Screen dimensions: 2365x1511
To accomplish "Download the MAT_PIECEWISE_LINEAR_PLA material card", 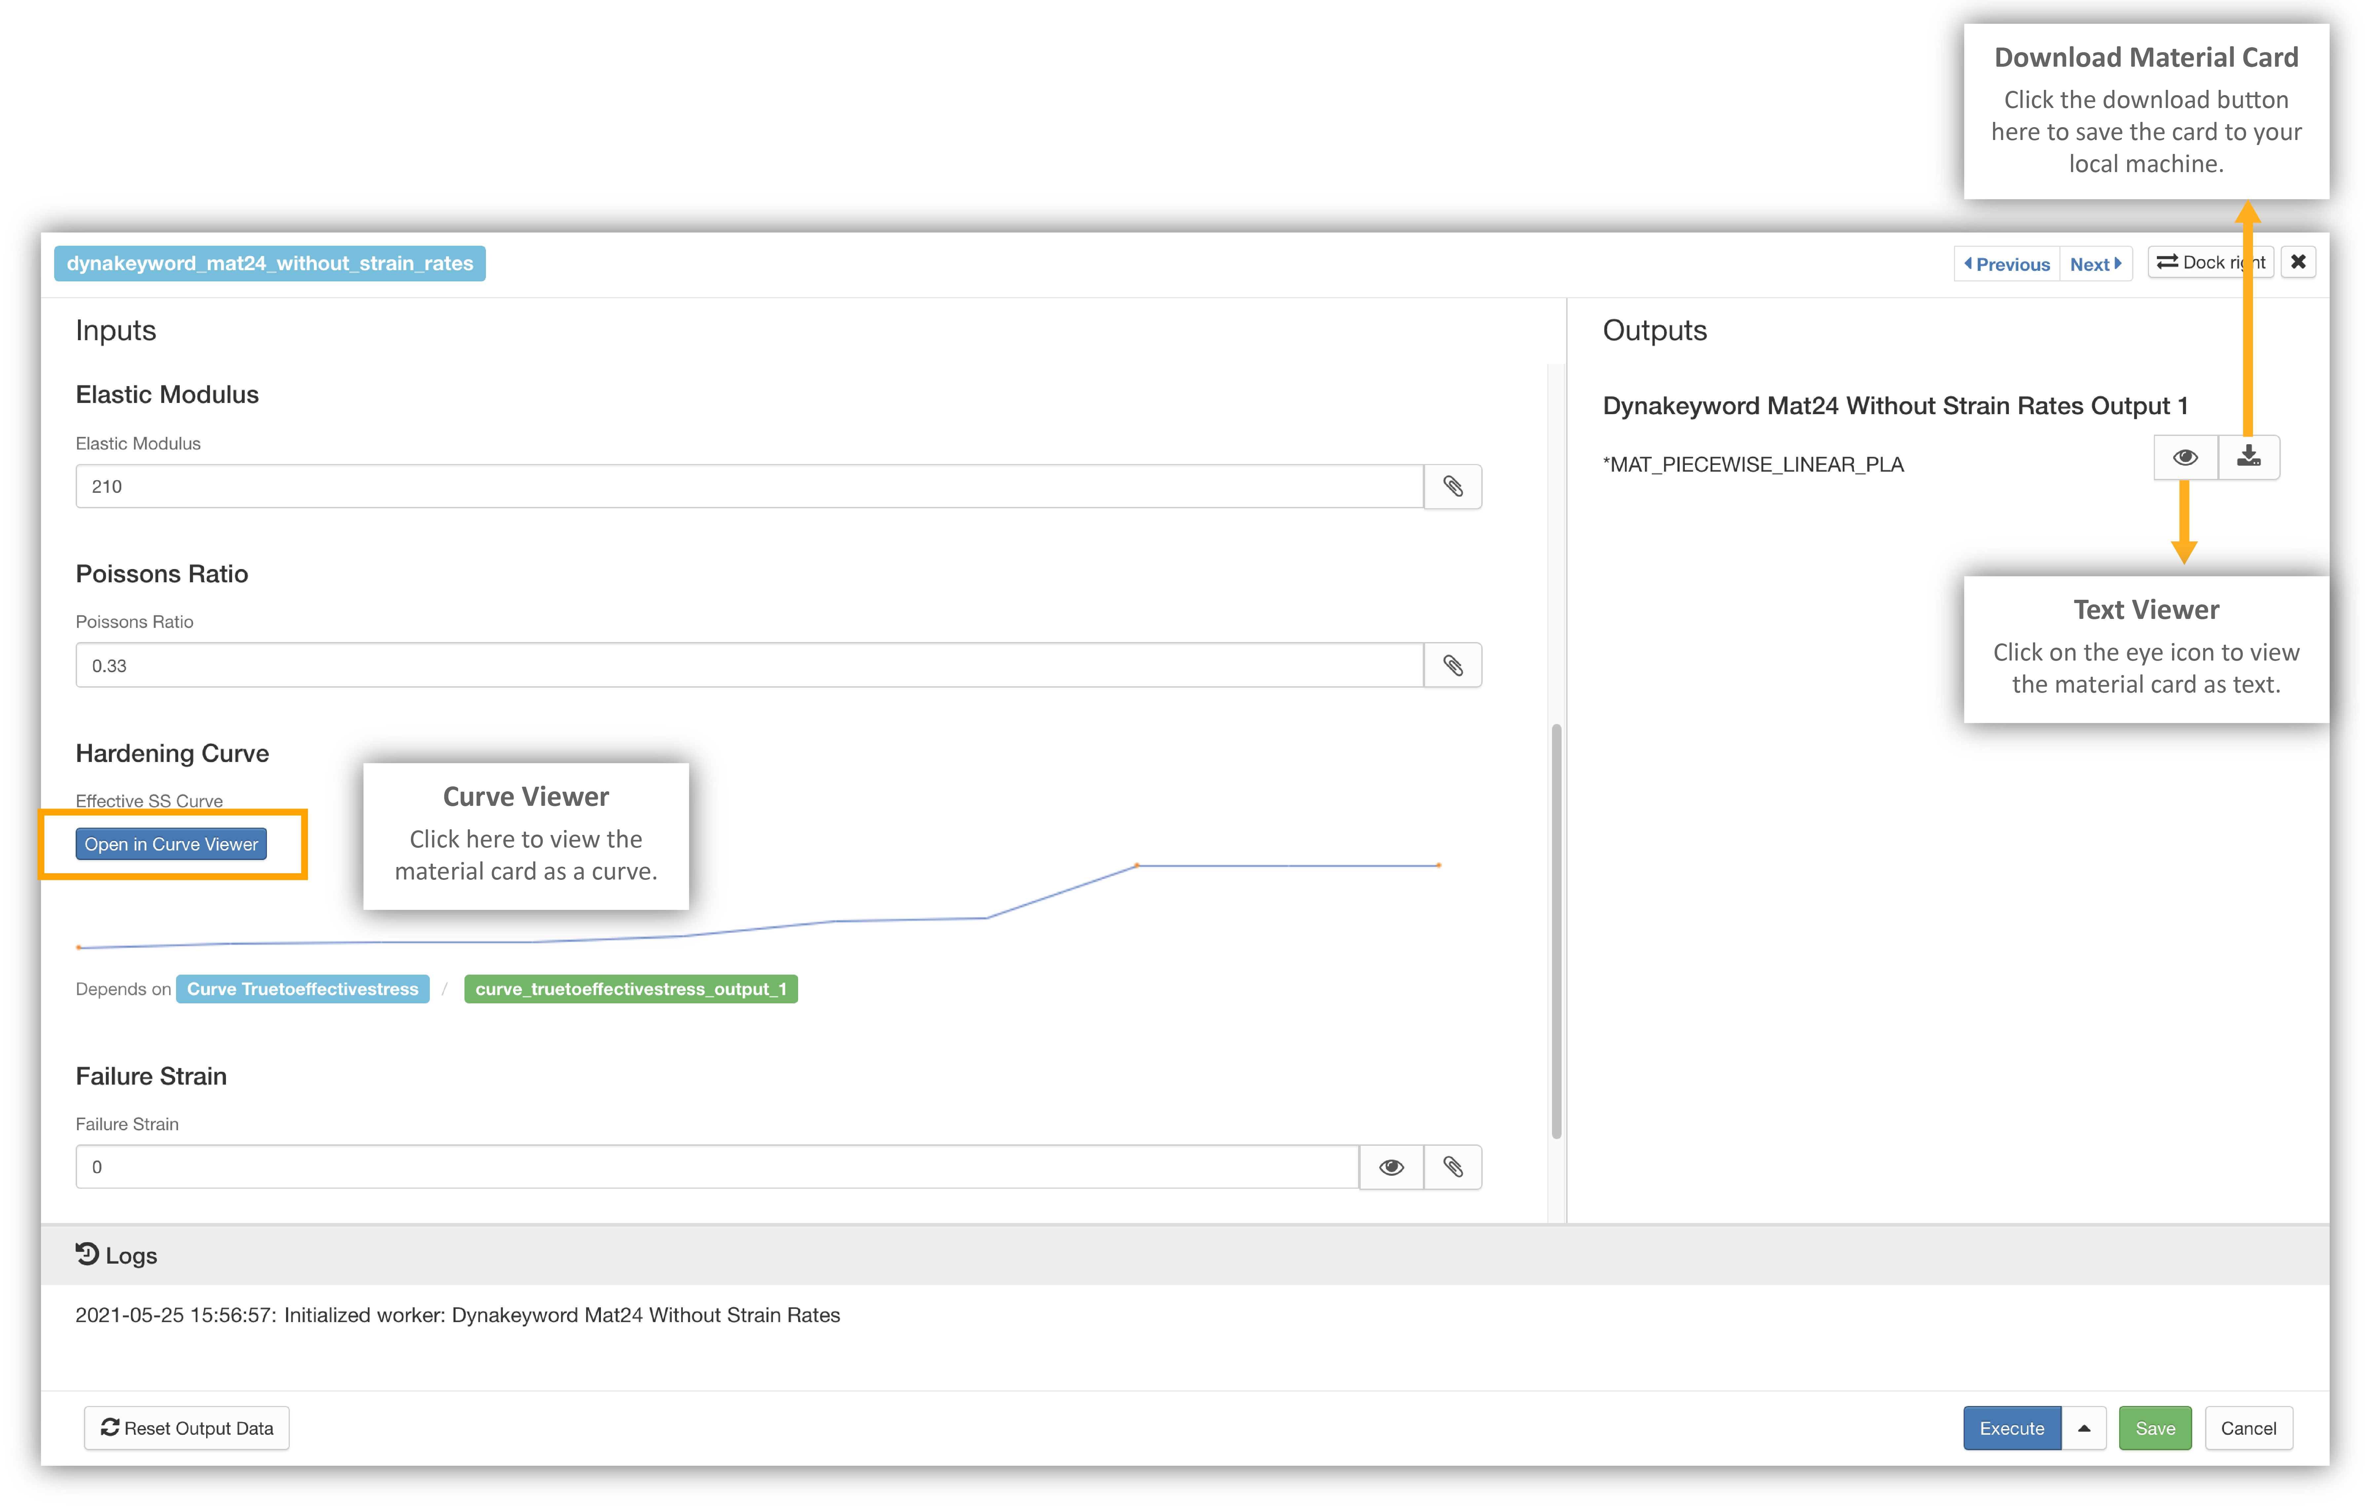I will point(2249,457).
